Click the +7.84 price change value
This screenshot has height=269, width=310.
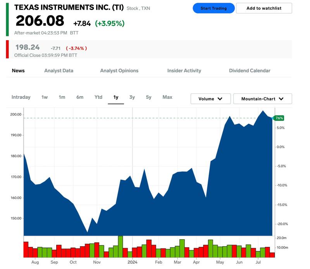click(x=82, y=24)
